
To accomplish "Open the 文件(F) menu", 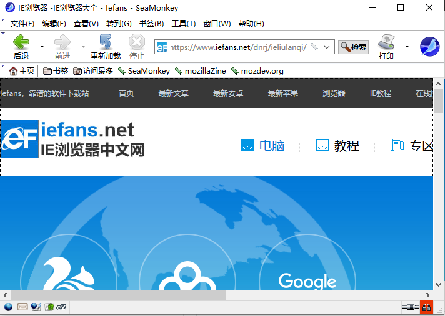I will 22,24.
